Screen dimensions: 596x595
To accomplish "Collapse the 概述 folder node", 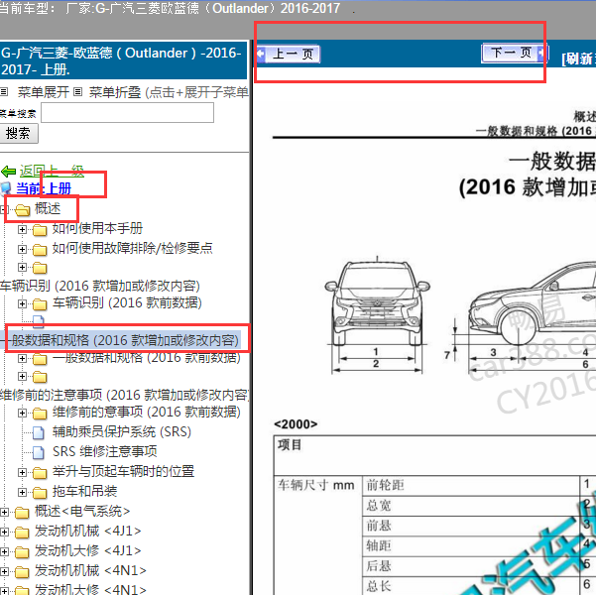I will click(x=4, y=209).
